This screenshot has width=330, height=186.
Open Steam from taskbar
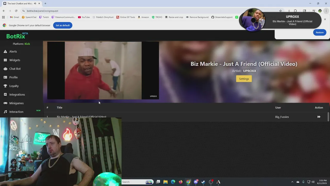click(x=203, y=182)
